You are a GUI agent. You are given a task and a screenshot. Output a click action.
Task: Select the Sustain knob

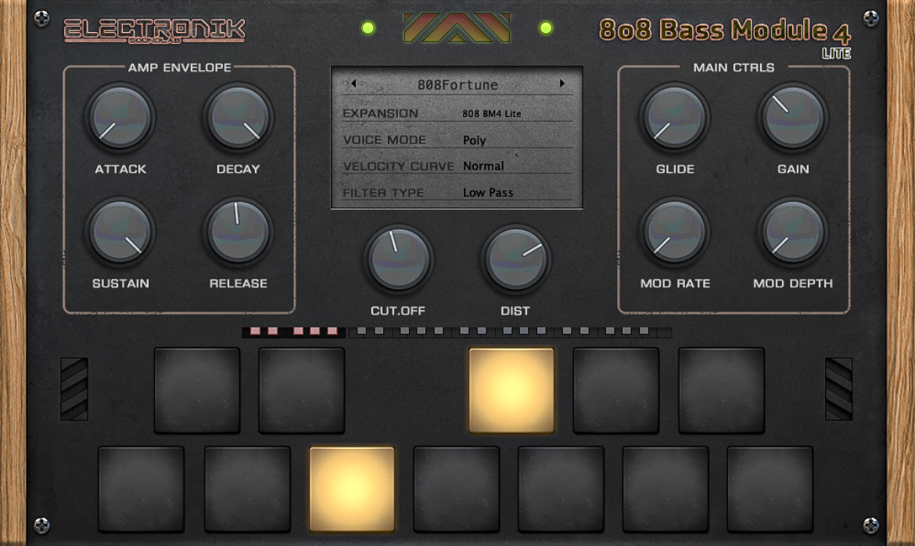coord(120,231)
